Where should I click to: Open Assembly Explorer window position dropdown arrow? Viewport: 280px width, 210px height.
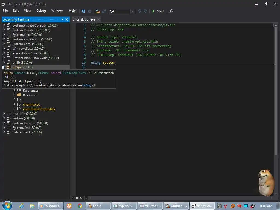pos(62,19)
